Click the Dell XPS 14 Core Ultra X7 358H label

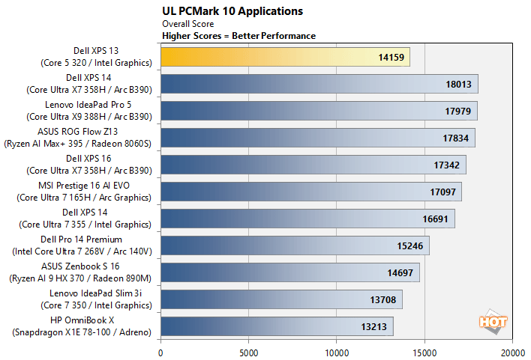(x=89, y=84)
